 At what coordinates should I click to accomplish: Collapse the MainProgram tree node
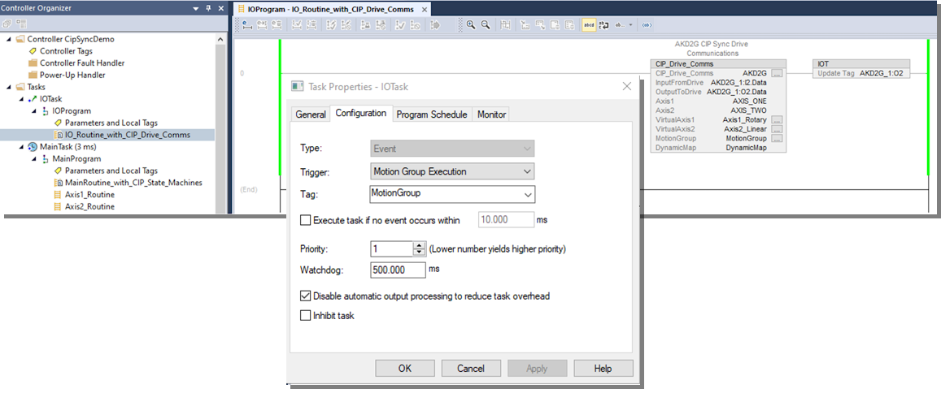point(35,159)
